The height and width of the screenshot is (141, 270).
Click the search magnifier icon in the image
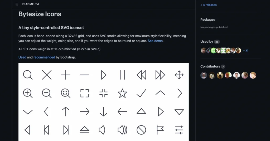(28, 75)
